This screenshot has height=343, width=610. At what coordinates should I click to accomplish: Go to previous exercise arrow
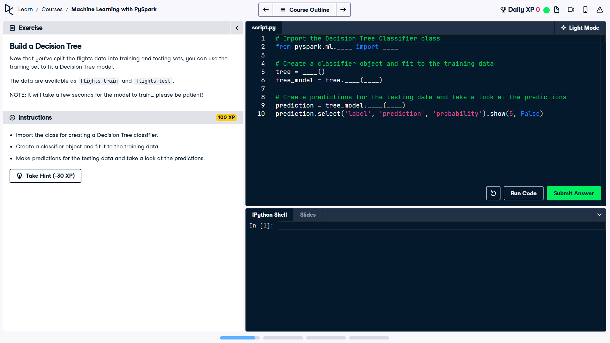click(x=266, y=10)
